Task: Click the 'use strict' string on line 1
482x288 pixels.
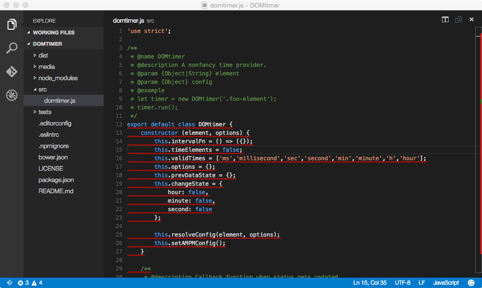Action: [147, 31]
